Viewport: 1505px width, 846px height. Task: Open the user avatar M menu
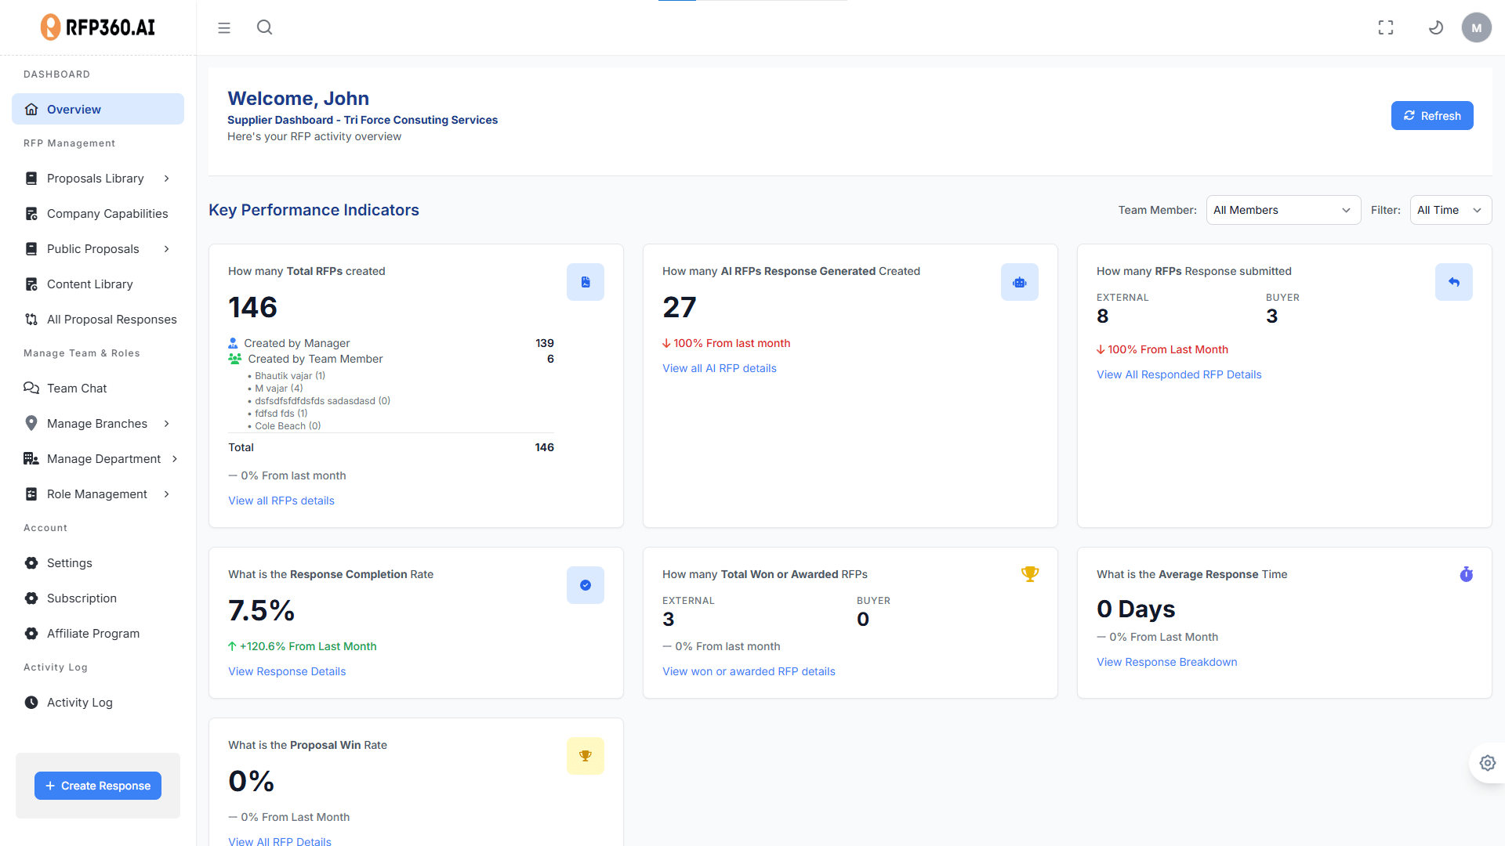pyautogui.click(x=1476, y=27)
